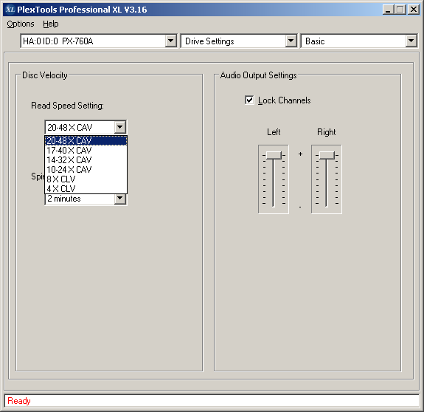The width and height of the screenshot is (424, 412).
Task: Collapse the Read Speed Setting combo box arrow
Action: 119,127
